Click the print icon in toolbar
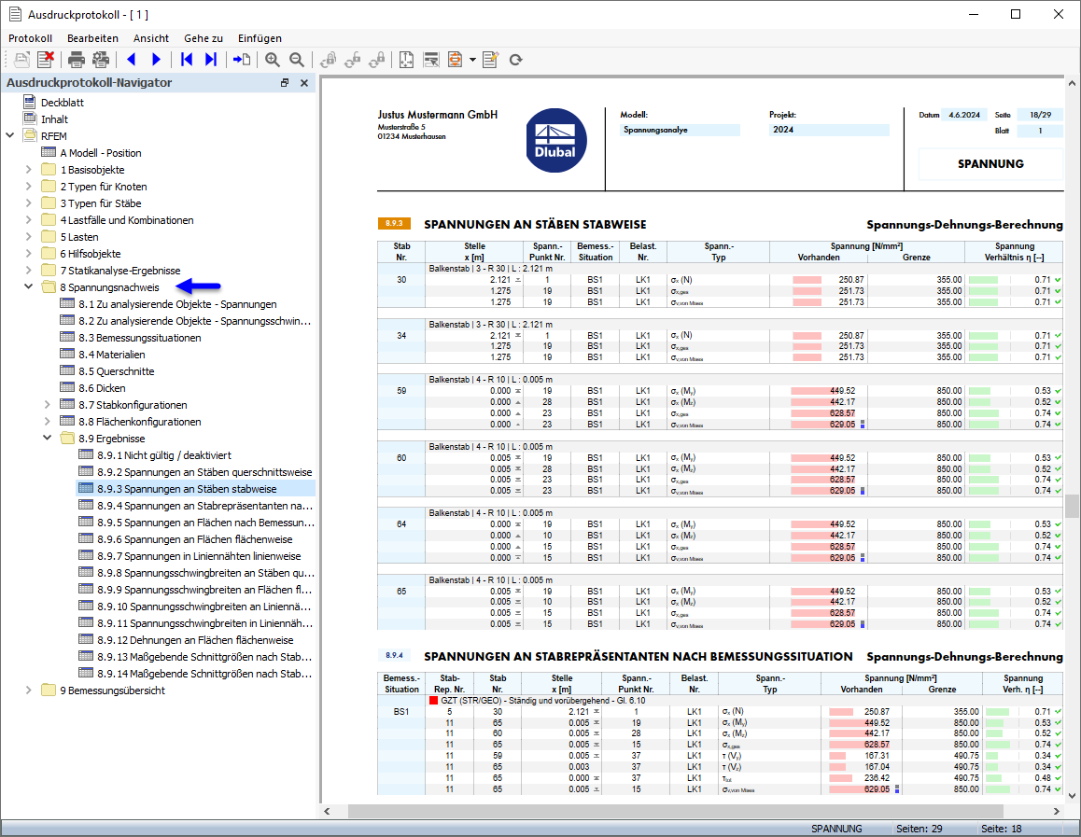The width and height of the screenshot is (1081, 837). pos(77,60)
